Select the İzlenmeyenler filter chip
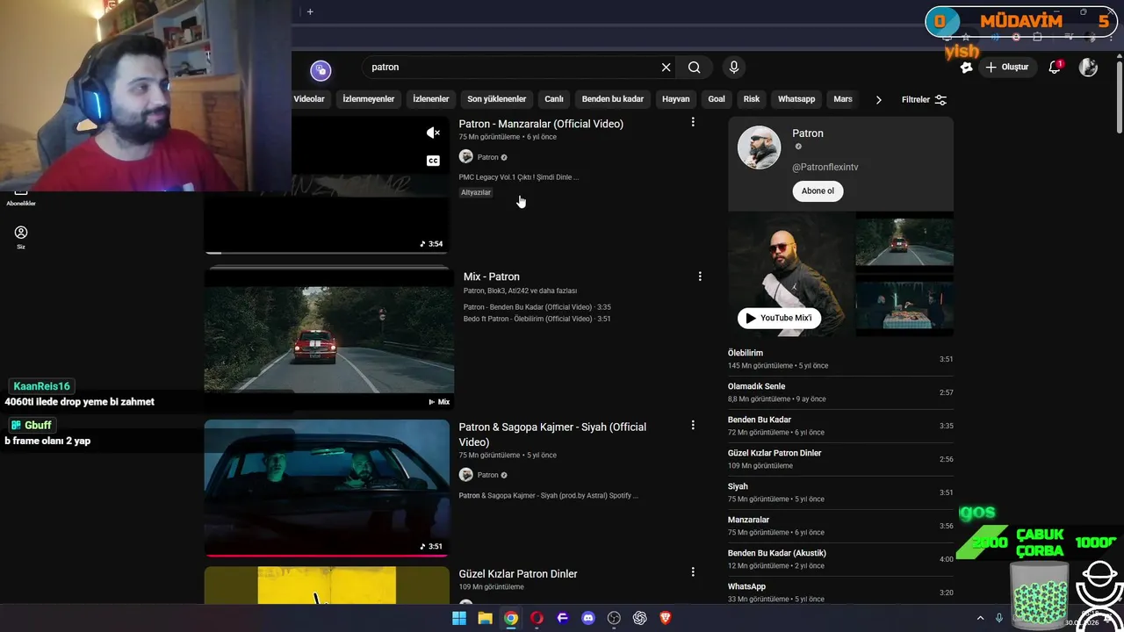 [x=369, y=99]
